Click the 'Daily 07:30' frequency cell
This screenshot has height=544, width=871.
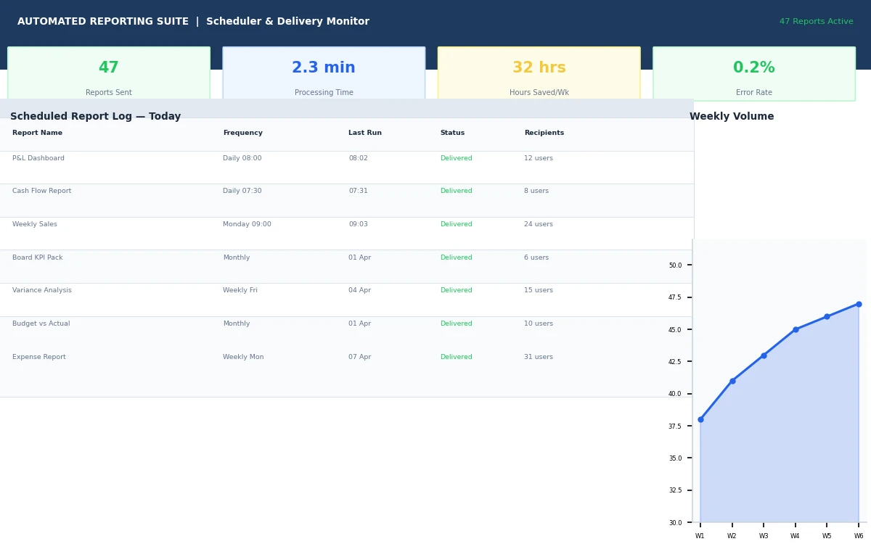tap(242, 191)
